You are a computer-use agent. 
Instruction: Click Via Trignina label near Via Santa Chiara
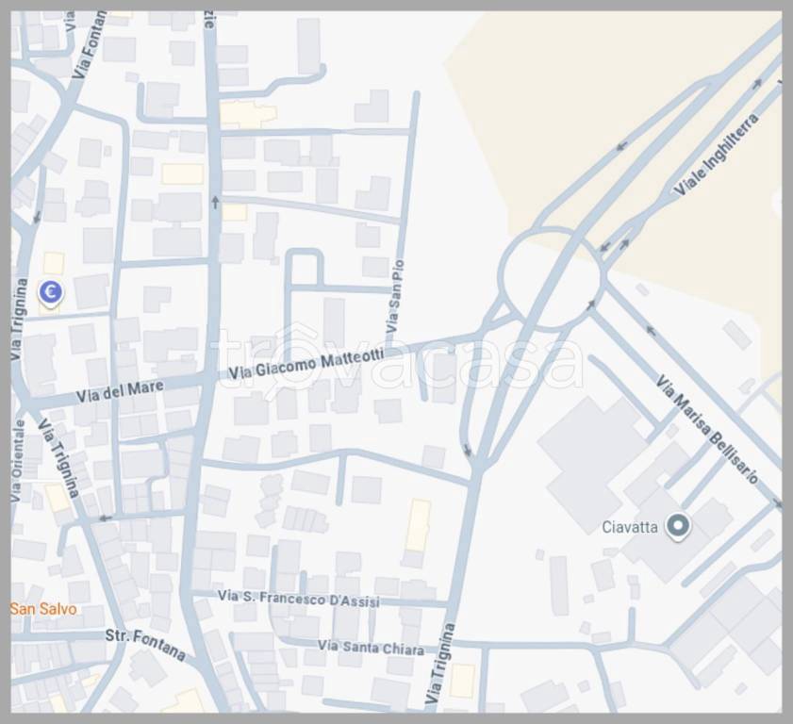(x=439, y=664)
